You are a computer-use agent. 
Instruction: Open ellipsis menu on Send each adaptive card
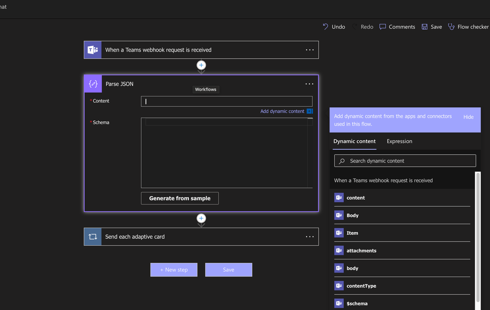[x=309, y=236]
